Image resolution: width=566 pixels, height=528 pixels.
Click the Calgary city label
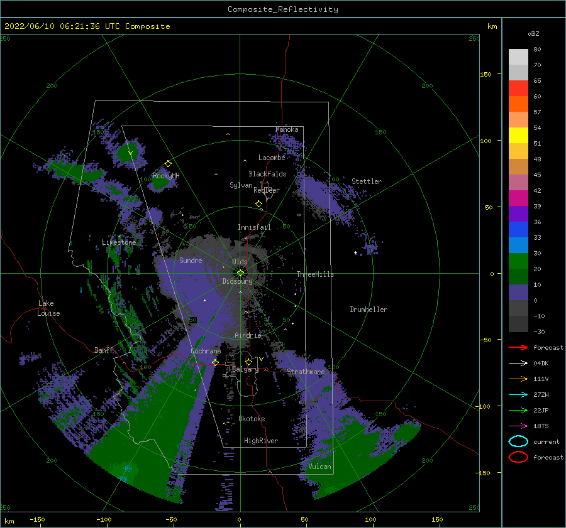245,369
